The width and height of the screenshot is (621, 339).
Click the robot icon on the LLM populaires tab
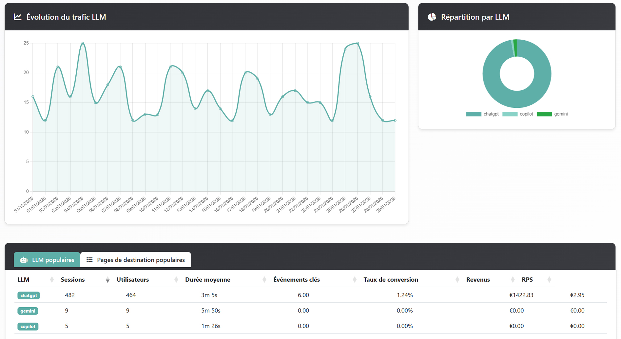click(x=24, y=260)
